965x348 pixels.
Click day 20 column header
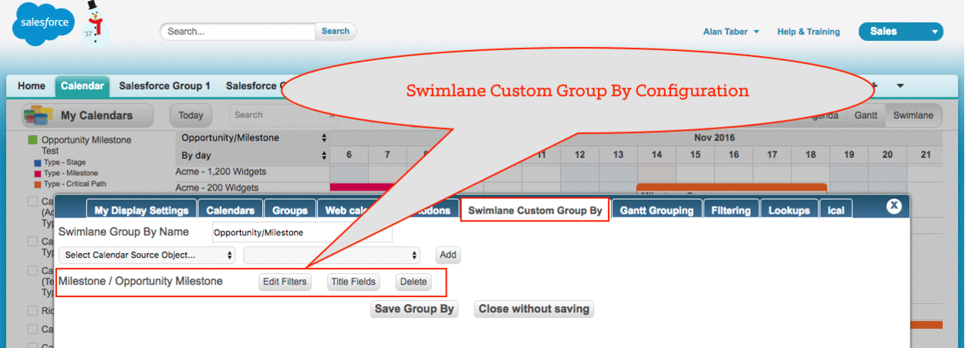888,155
